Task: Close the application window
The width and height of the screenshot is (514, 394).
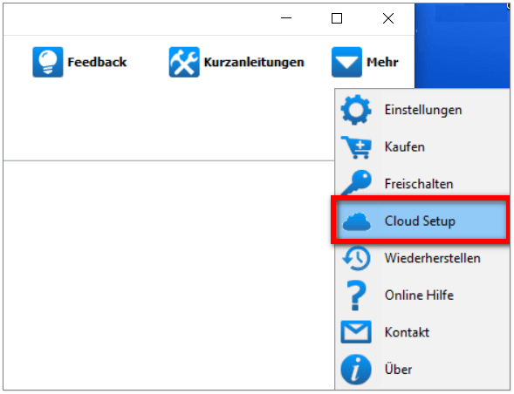Action: (388, 18)
